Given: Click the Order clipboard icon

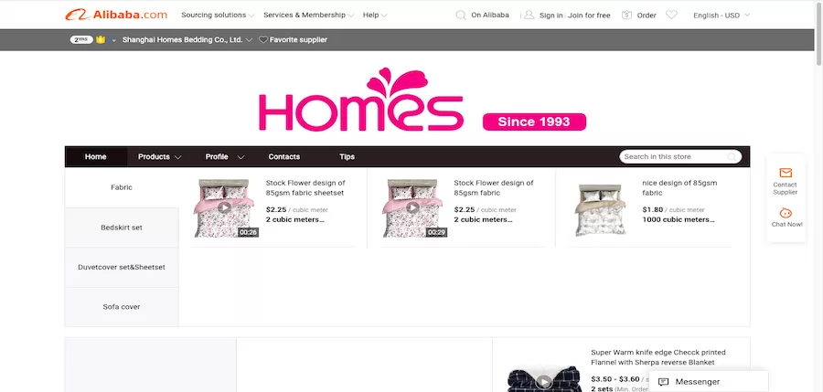Looking at the screenshot, I should 626,16.
